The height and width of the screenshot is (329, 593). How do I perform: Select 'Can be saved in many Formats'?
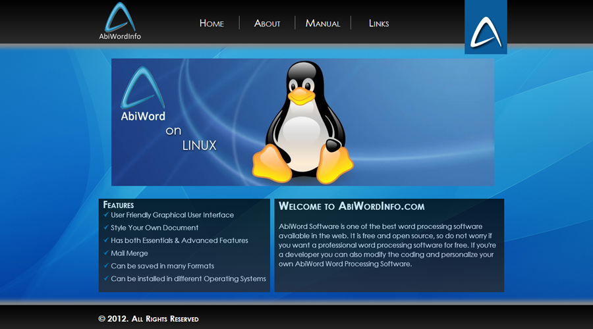coord(162,266)
